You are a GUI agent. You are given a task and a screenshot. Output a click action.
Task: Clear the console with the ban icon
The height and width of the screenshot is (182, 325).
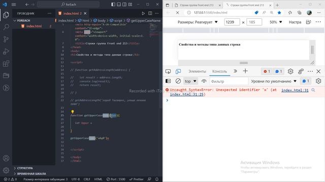(x=178, y=81)
